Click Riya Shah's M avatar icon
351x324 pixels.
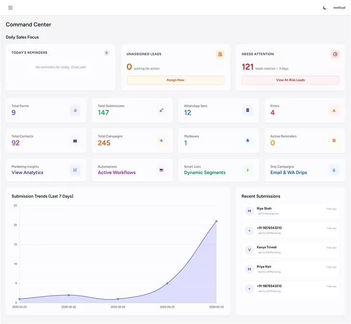[x=249, y=211]
